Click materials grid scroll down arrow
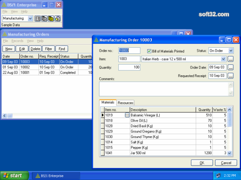 tap(229, 153)
